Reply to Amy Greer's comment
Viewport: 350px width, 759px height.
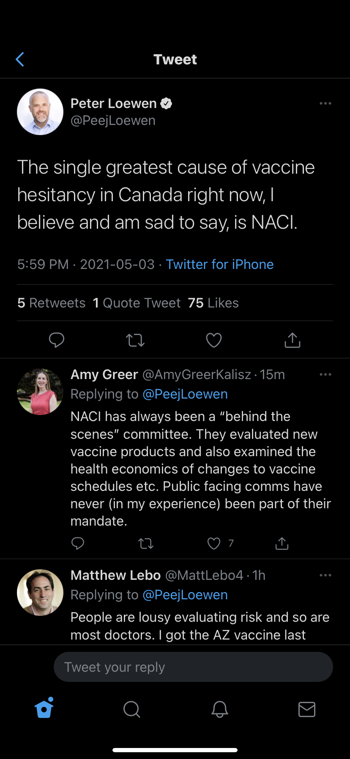78,543
